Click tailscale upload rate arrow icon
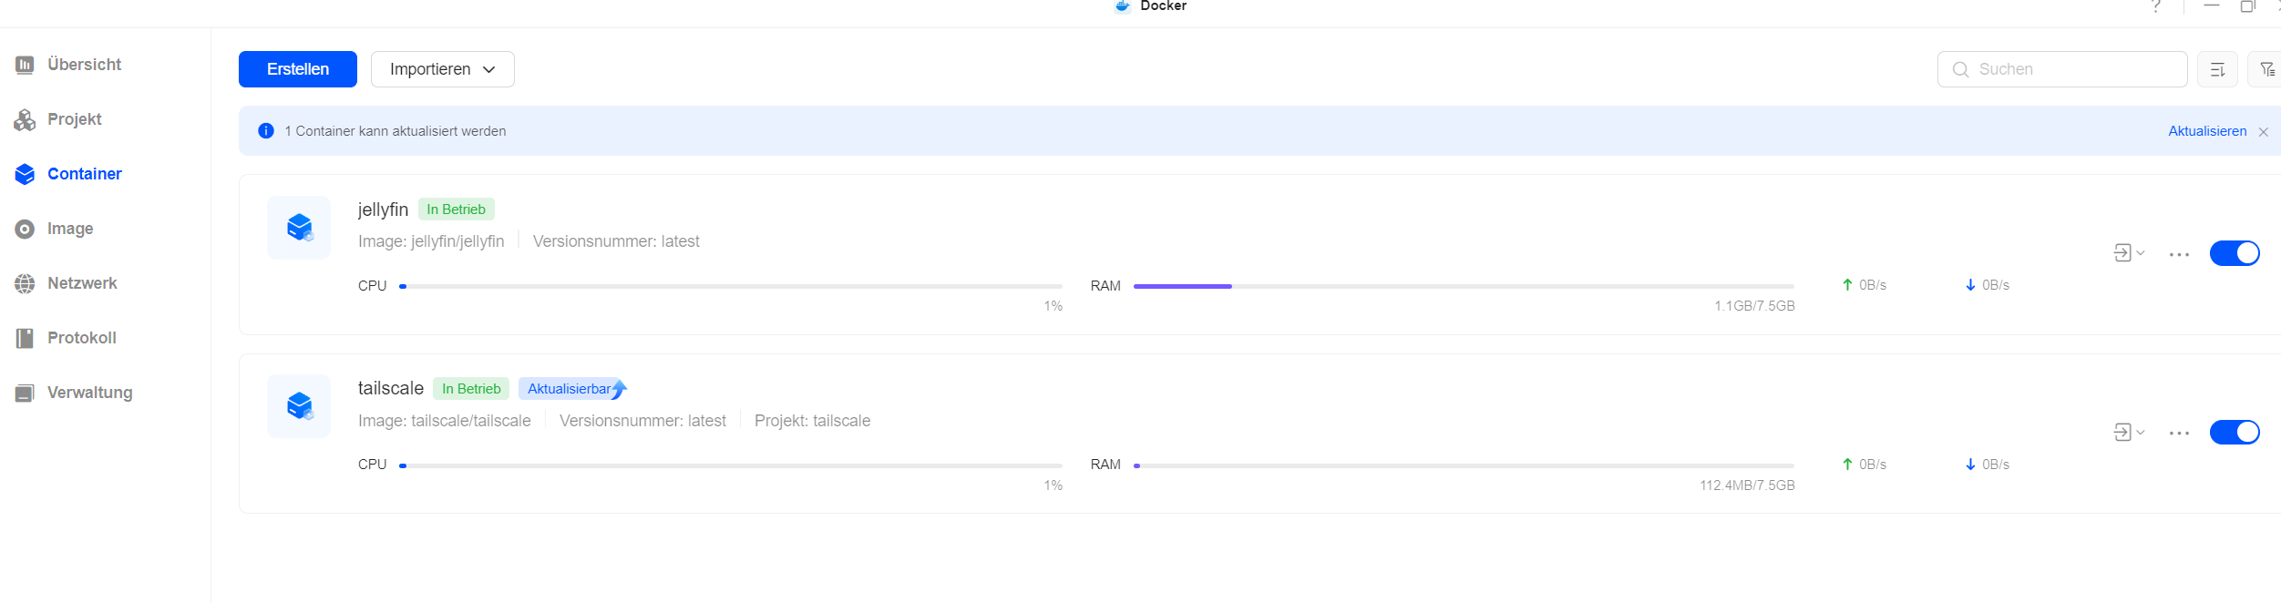This screenshot has height=603, width=2281. [x=1847, y=465]
